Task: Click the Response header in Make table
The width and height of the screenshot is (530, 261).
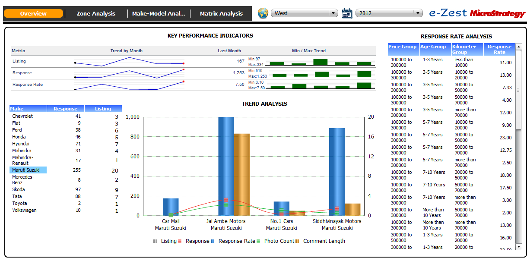Action: pos(65,109)
